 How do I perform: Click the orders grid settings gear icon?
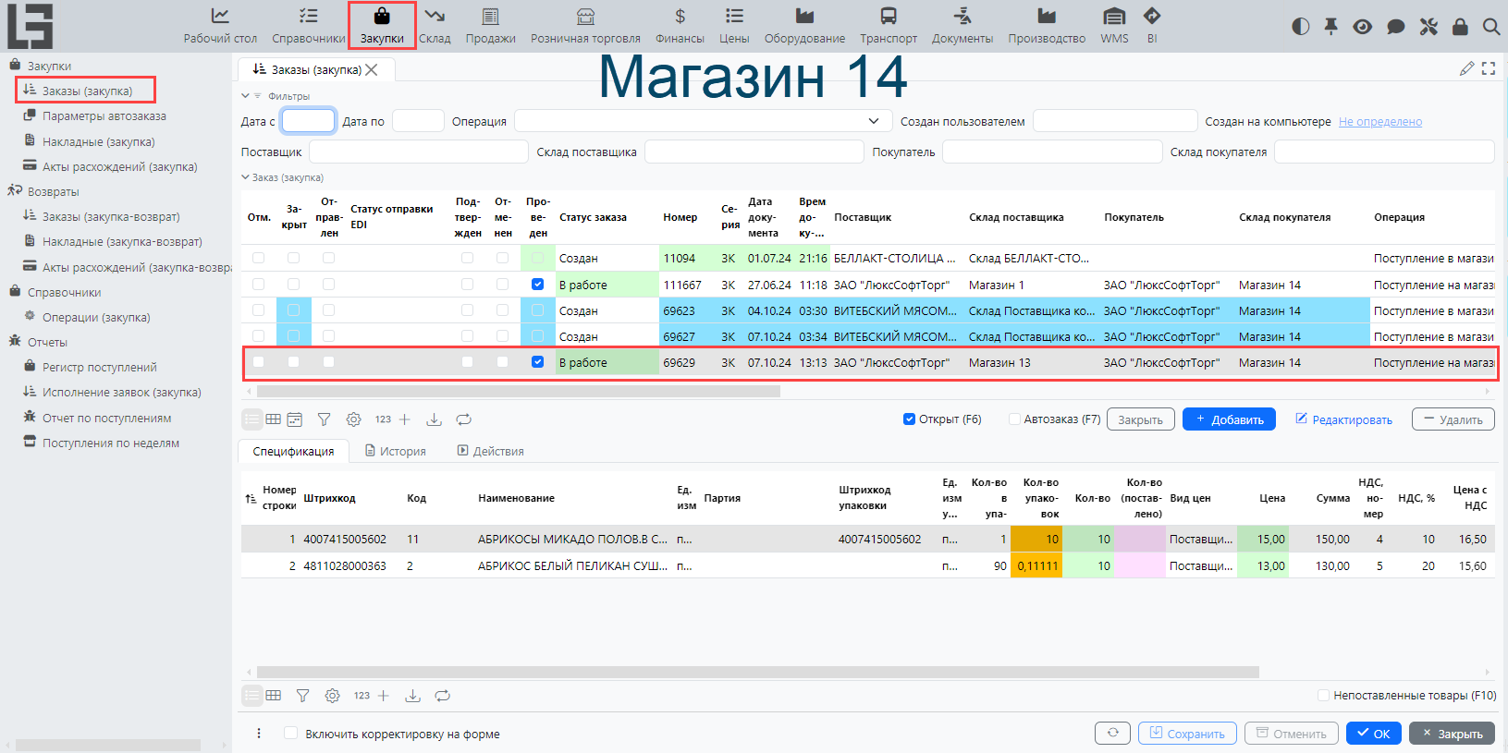point(353,419)
